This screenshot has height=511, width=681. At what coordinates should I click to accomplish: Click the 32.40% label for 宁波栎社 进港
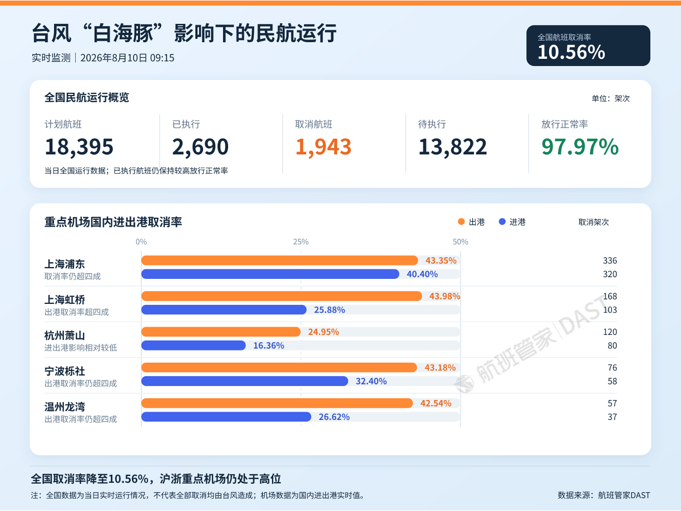click(x=371, y=381)
